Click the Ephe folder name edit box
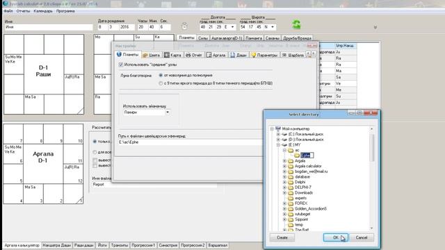 tap(307, 156)
